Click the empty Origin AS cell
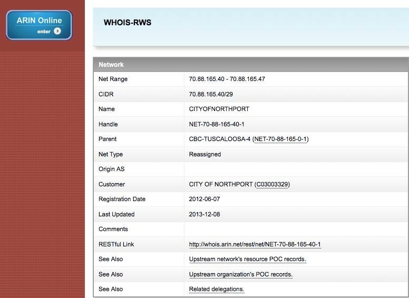Viewport: 409px width, 298px height. [x=295, y=170]
